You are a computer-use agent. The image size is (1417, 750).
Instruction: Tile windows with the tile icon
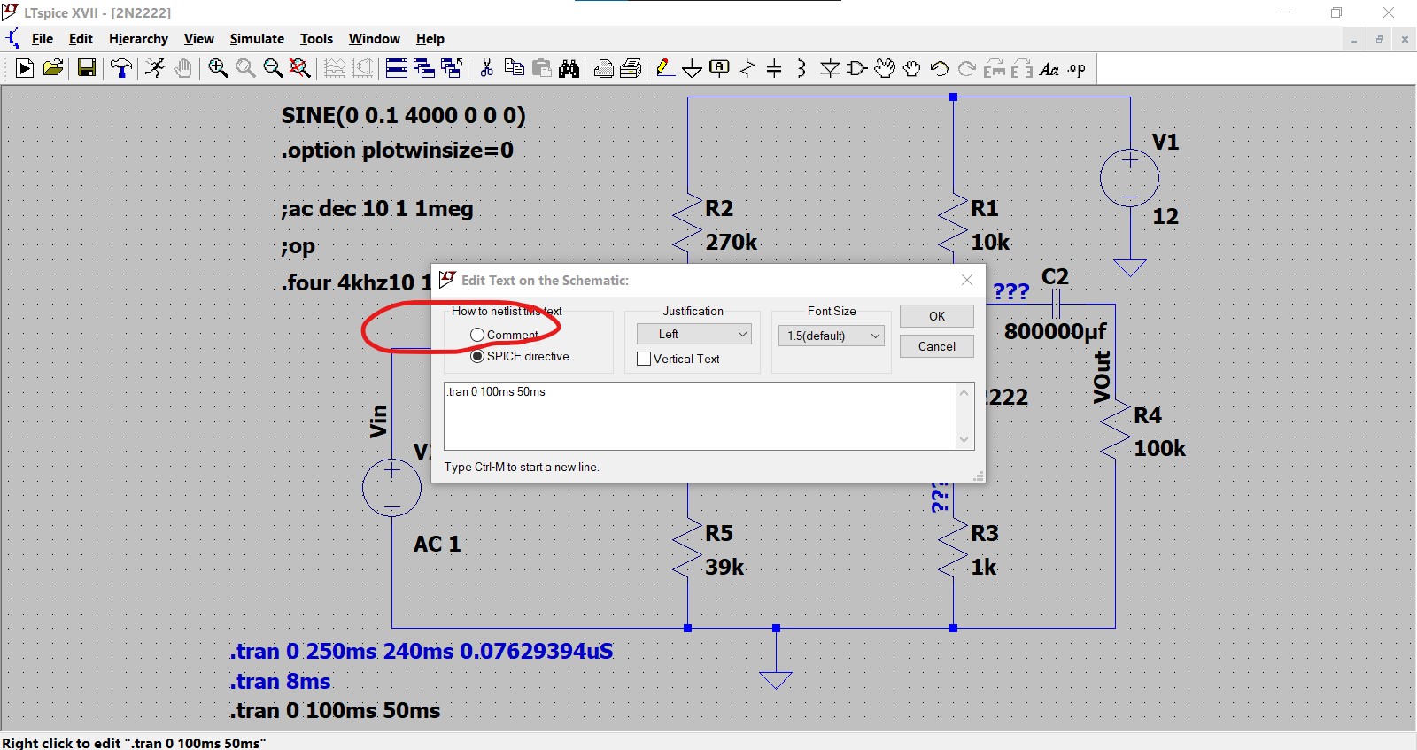[397, 68]
